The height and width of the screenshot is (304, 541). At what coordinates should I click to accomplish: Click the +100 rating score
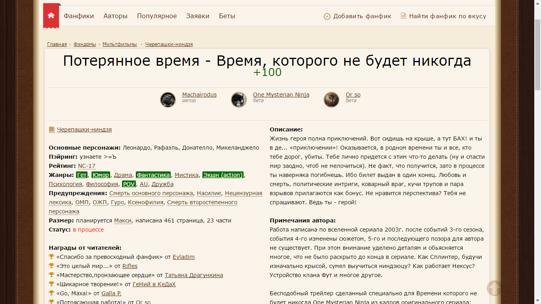pyautogui.click(x=267, y=72)
